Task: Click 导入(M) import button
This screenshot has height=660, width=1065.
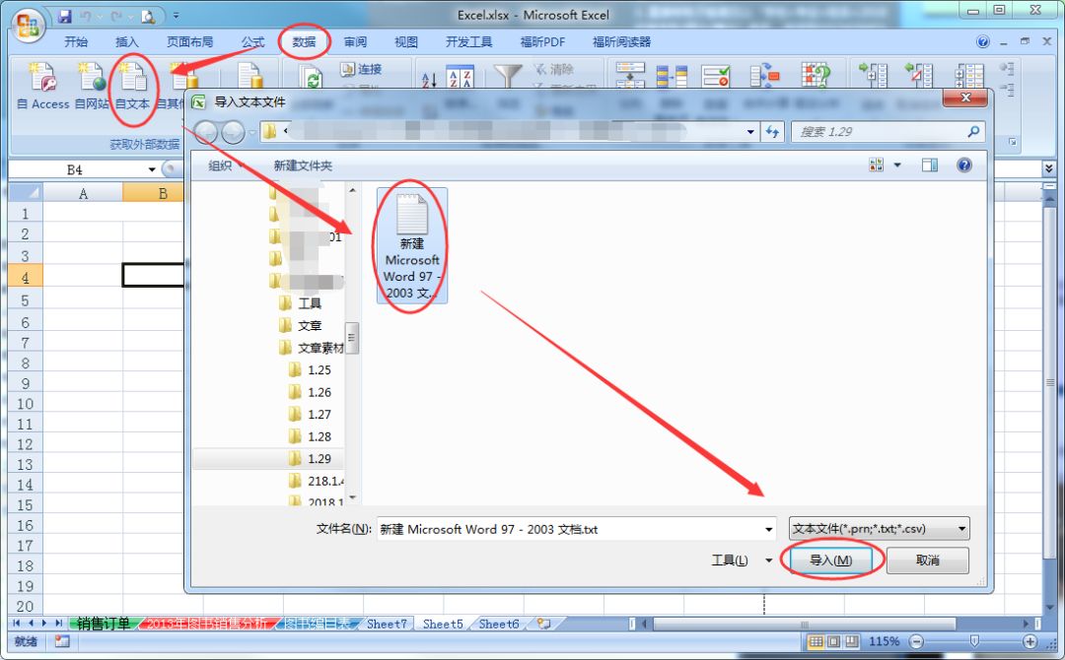Action: point(830,561)
